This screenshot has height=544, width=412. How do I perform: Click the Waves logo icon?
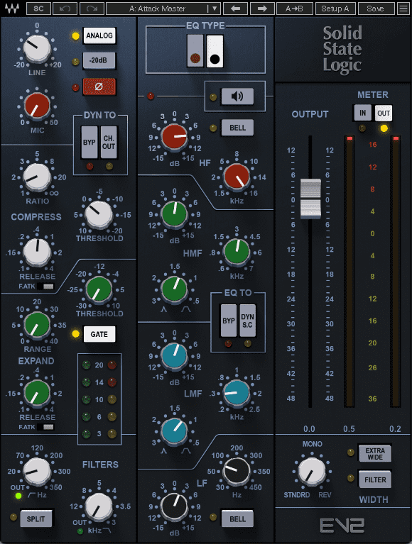(x=12, y=8)
